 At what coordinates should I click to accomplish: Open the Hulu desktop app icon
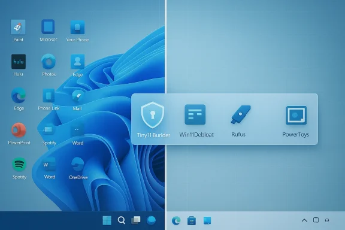19,62
